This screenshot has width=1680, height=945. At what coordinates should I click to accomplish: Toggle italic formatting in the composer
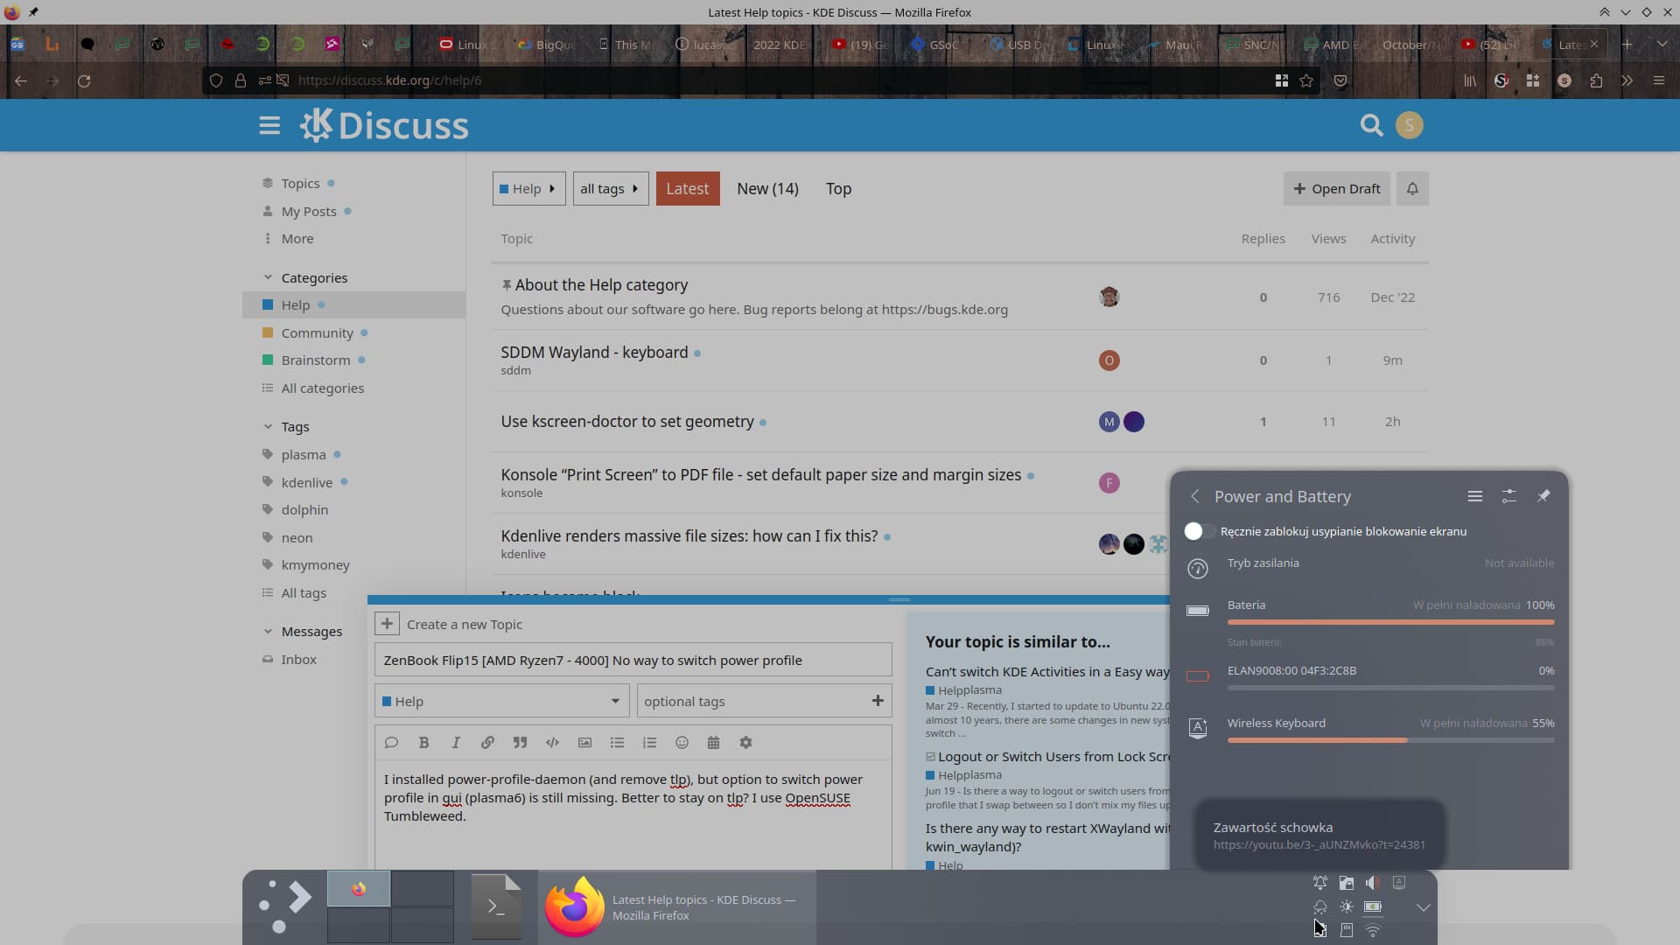click(456, 742)
